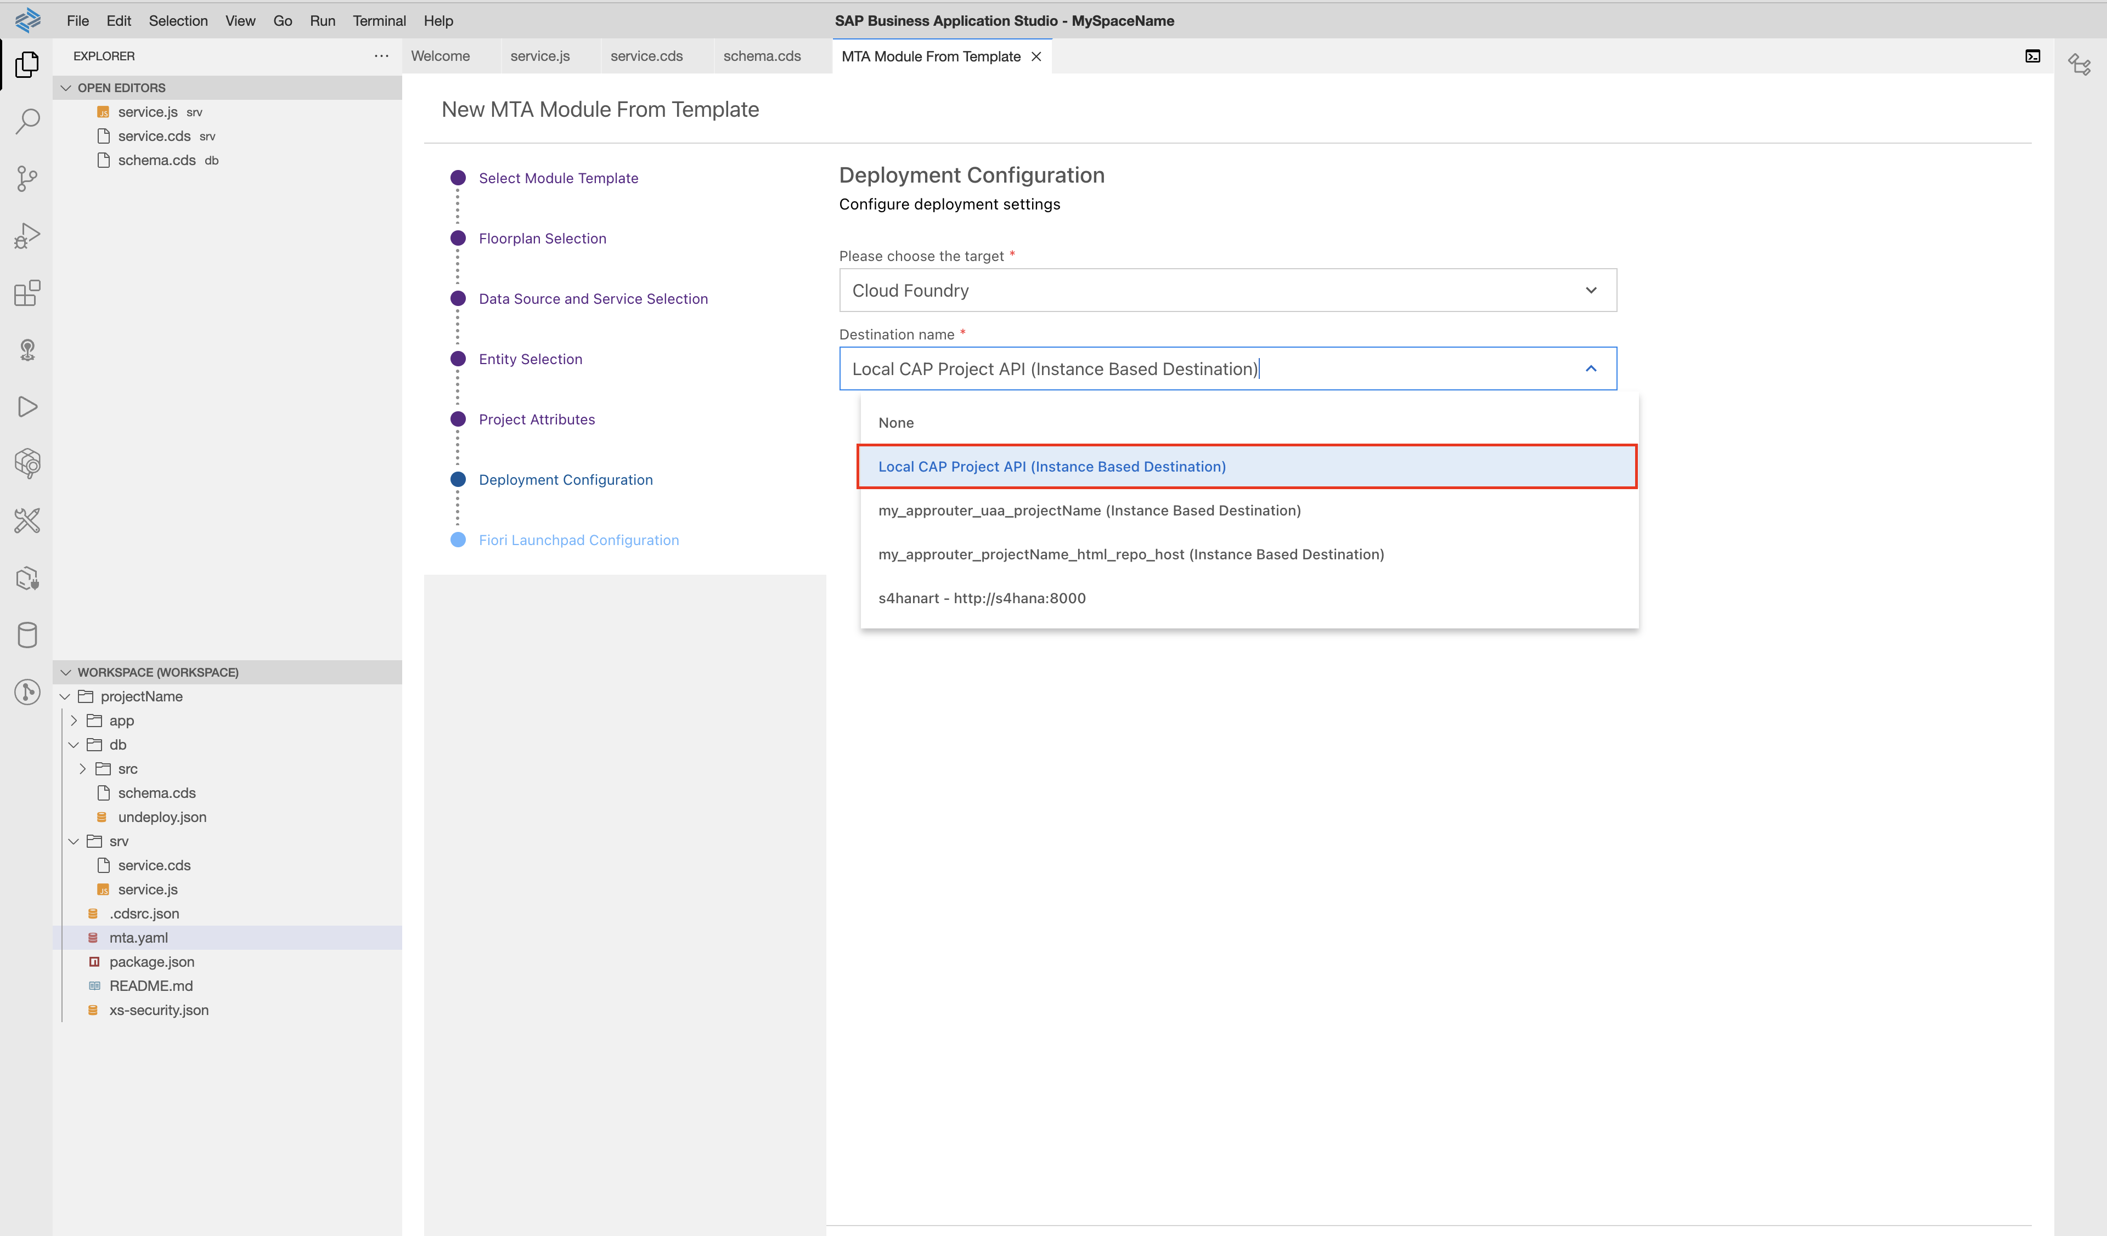2107x1236 pixels.
Task: Open the Edit menu
Action: coord(119,20)
